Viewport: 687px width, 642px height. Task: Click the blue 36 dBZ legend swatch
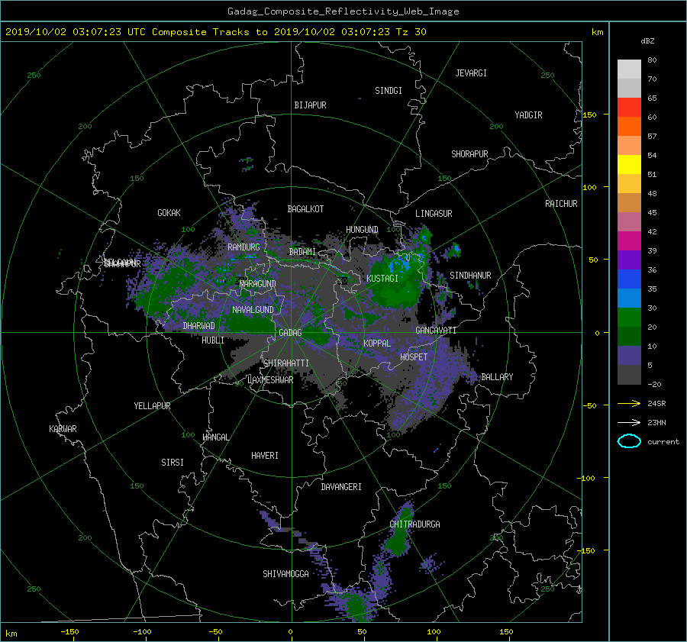coord(629,279)
